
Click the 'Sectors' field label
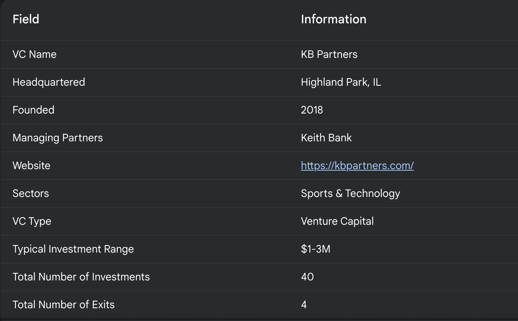pyautogui.click(x=31, y=193)
